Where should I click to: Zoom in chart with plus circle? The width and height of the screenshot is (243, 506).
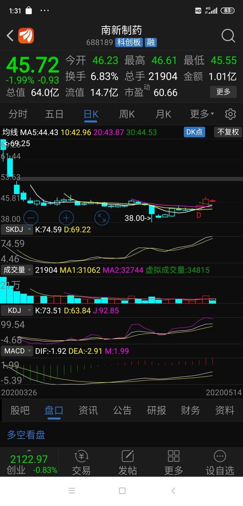click(67, 218)
